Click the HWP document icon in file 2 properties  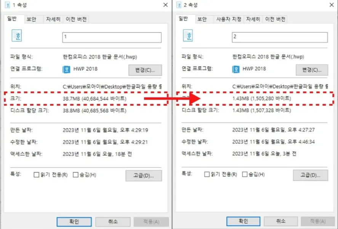[188, 35]
